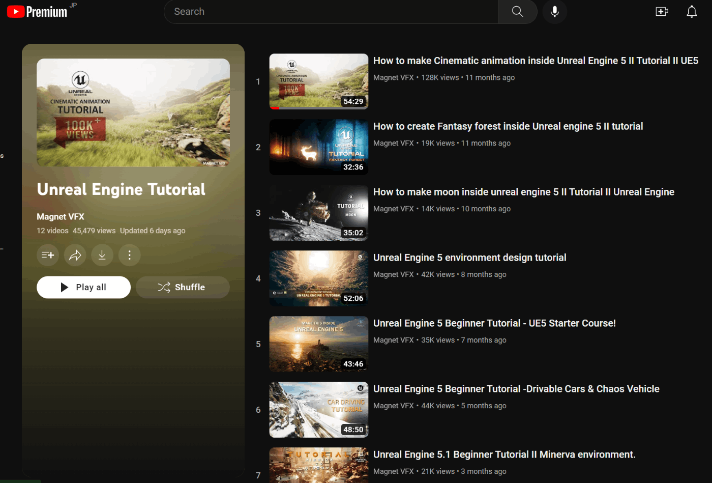Click "8 months ago" on environment design video
Screen dimensions: 712x483
coord(484,274)
